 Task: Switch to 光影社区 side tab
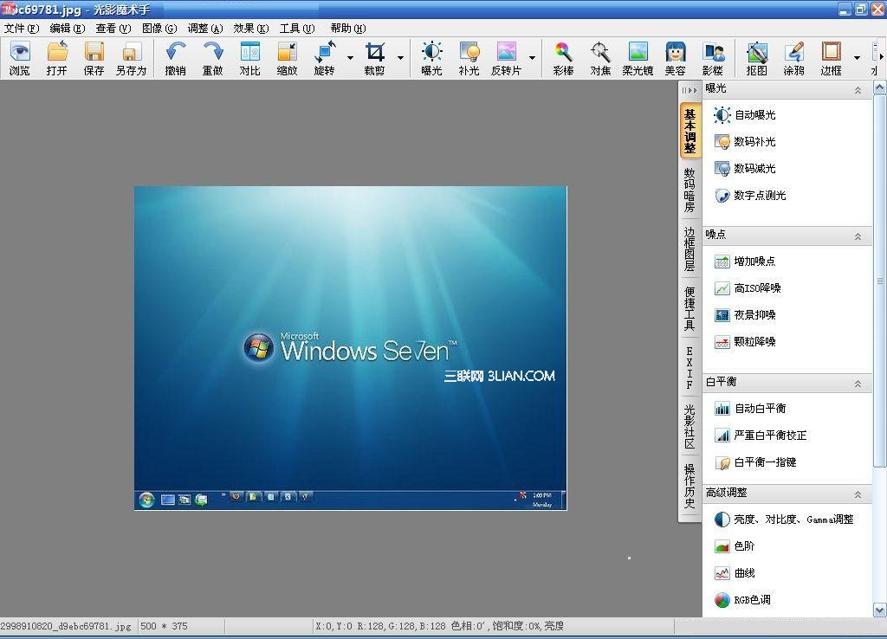point(690,427)
